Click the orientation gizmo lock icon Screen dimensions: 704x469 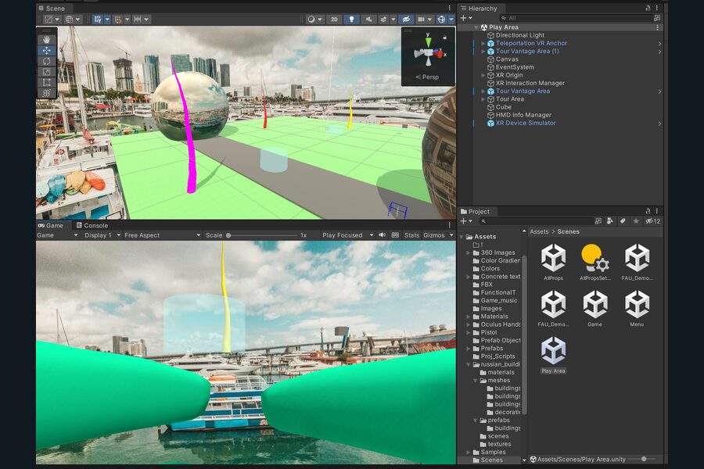tap(444, 38)
